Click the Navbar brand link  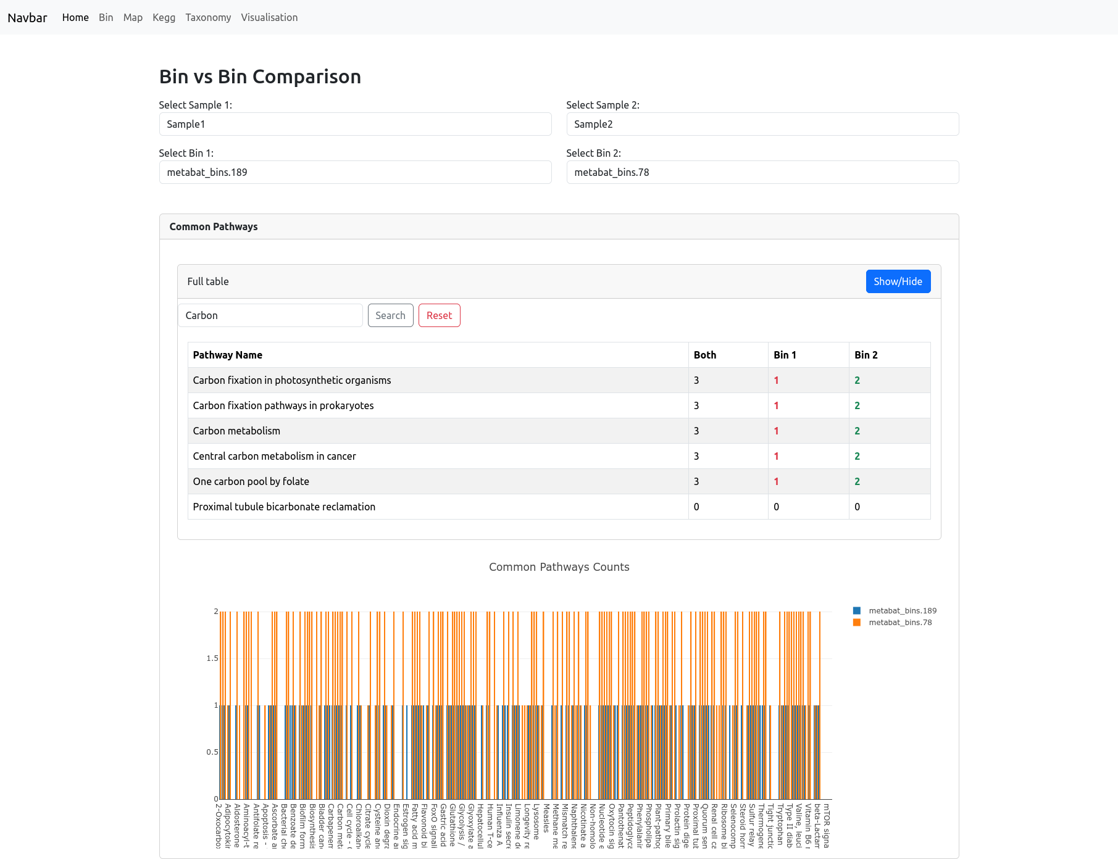tap(27, 17)
